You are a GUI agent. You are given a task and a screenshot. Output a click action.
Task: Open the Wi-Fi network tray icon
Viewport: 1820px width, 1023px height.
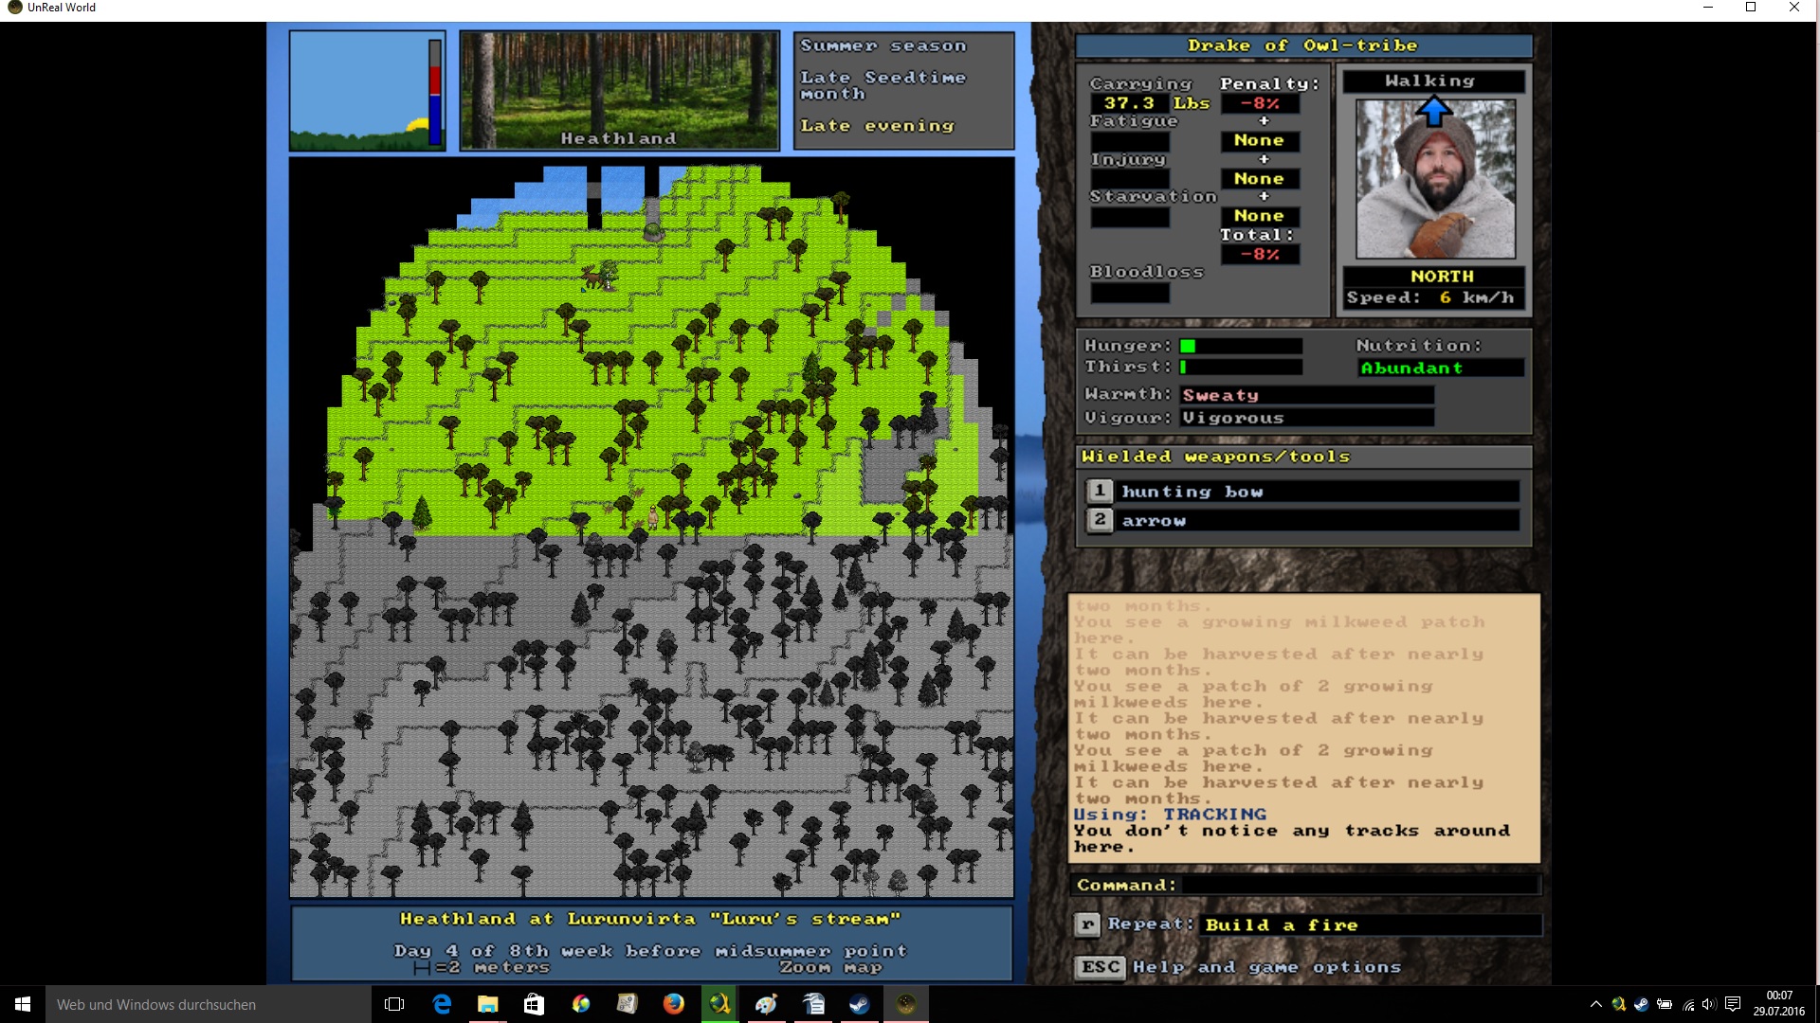pos(1688,1004)
